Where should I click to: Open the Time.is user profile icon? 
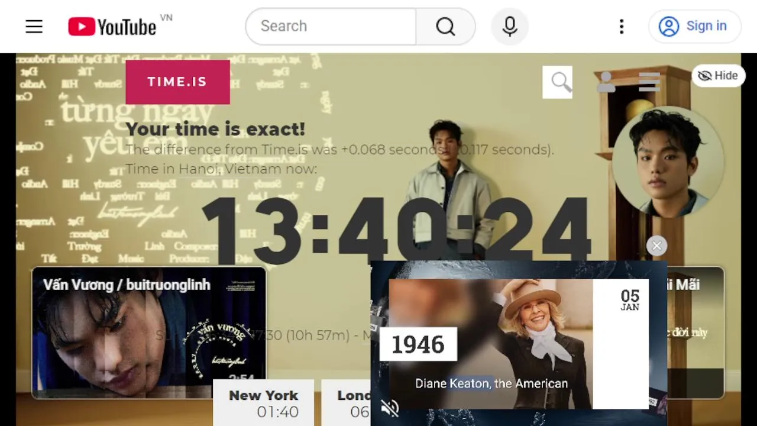point(606,82)
